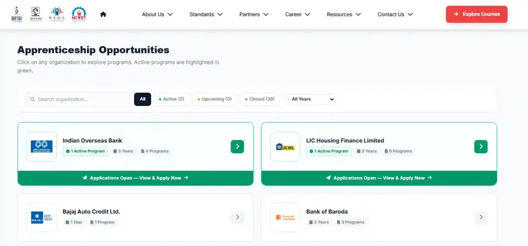Expand the Career menu
The image size is (528, 246).
[298, 14]
